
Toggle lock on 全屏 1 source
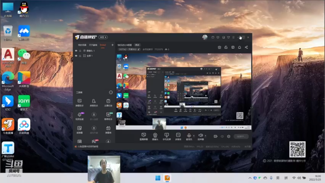pos(80,56)
